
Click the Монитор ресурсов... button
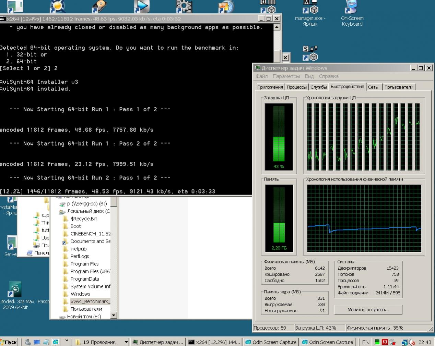coord(368,309)
